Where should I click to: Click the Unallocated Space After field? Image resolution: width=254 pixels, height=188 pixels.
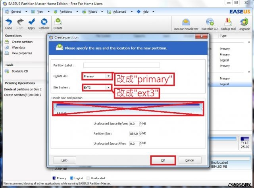pos(134,144)
